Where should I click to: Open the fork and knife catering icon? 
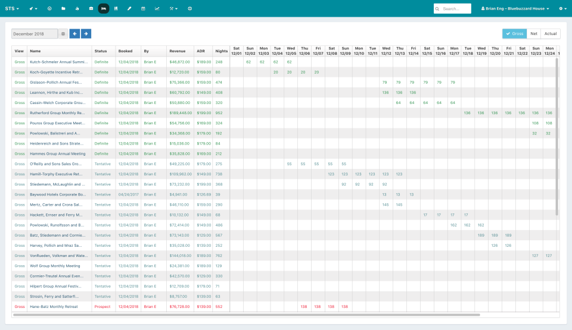coord(116,8)
